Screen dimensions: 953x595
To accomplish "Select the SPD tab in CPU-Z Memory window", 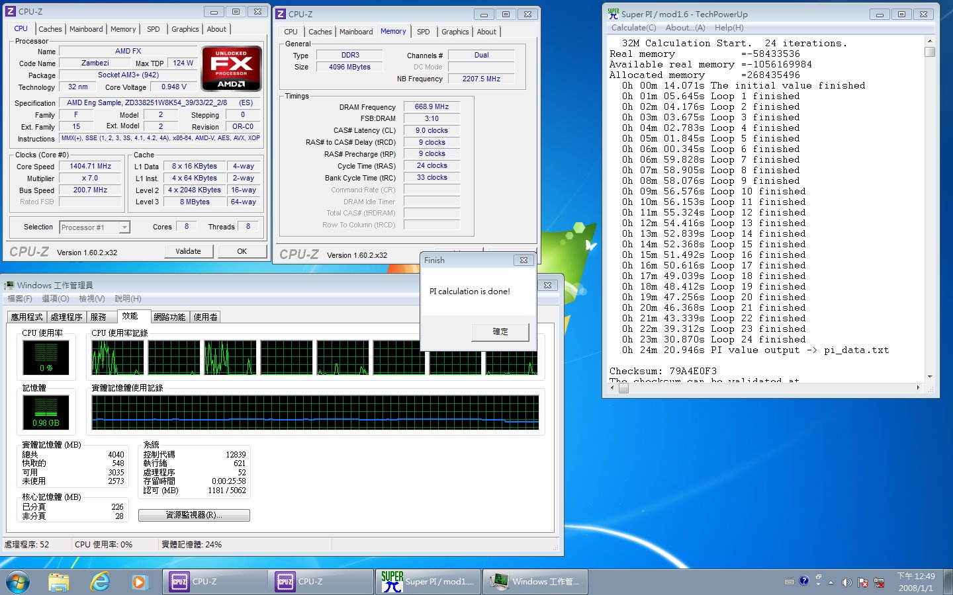I will pyautogui.click(x=424, y=32).
